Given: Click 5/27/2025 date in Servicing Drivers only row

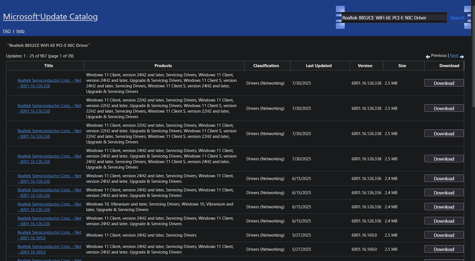Looking at the screenshot, I should point(301,235).
